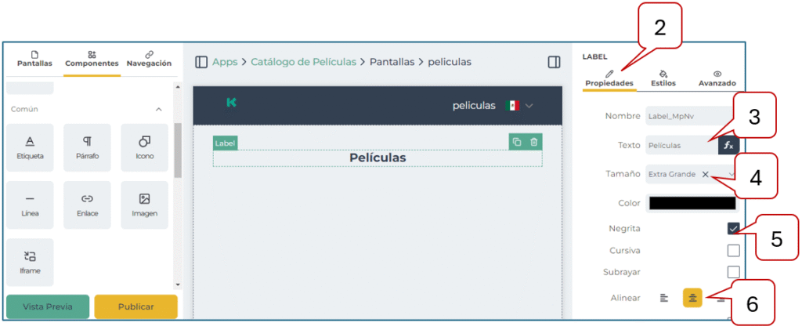Open the black Color swatch
The height and width of the screenshot is (330, 802).
[x=692, y=203]
